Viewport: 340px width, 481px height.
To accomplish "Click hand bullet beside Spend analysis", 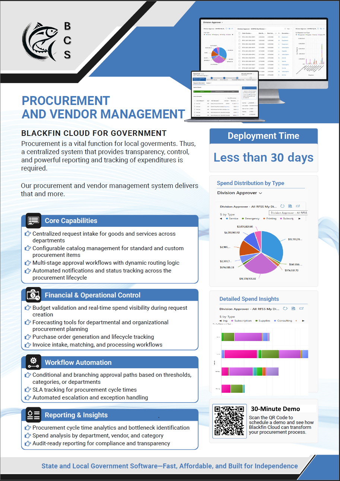I will click(28, 436).
